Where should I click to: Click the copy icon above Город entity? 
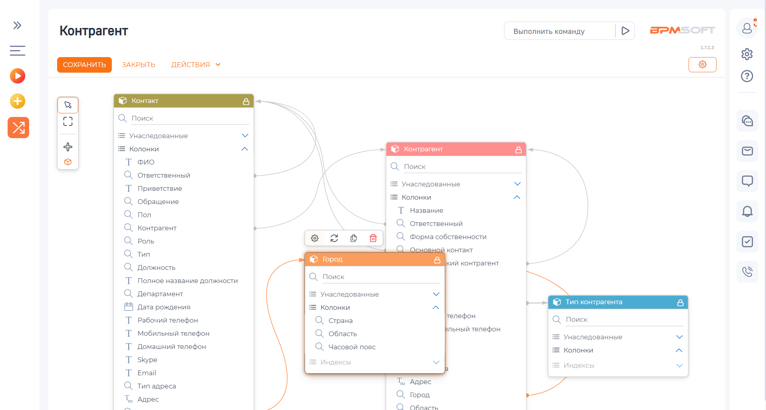point(353,238)
